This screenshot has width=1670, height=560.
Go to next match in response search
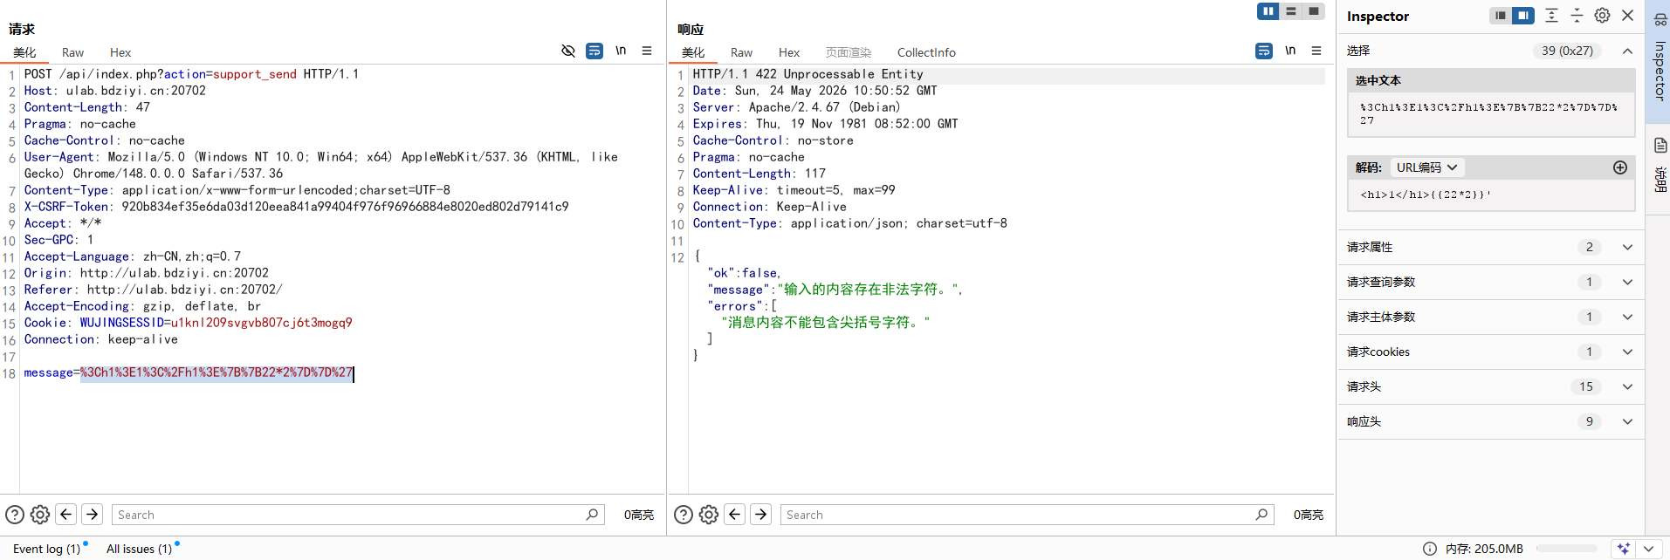point(761,514)
